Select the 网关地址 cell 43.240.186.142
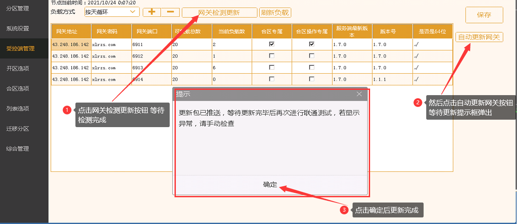Screen dimensions: 517x224 [71, 44]
